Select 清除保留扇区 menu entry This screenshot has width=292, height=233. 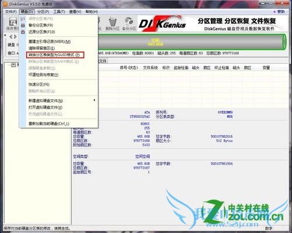[x=41, y=48]
